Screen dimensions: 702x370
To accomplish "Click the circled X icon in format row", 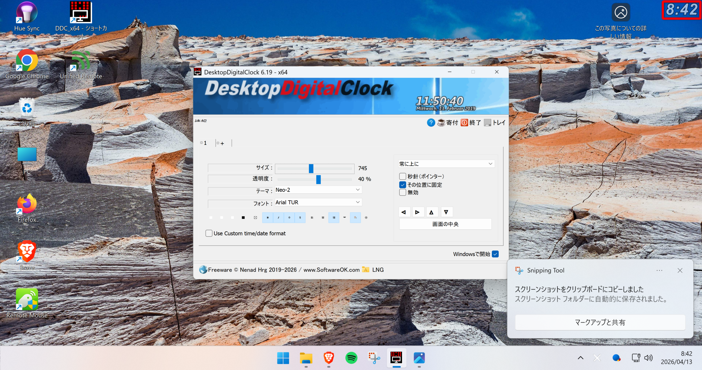I will 366,218.
